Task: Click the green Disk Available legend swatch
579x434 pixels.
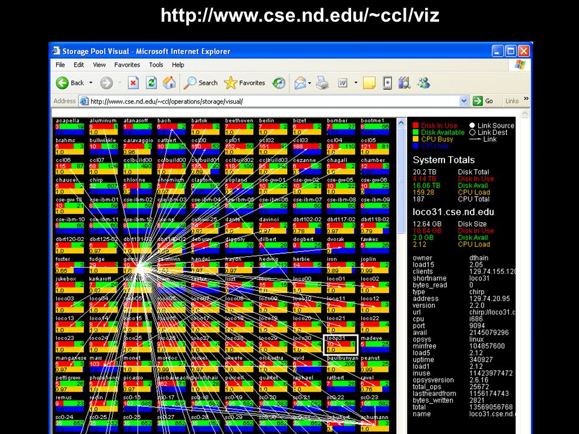Action: pos(416,132)
